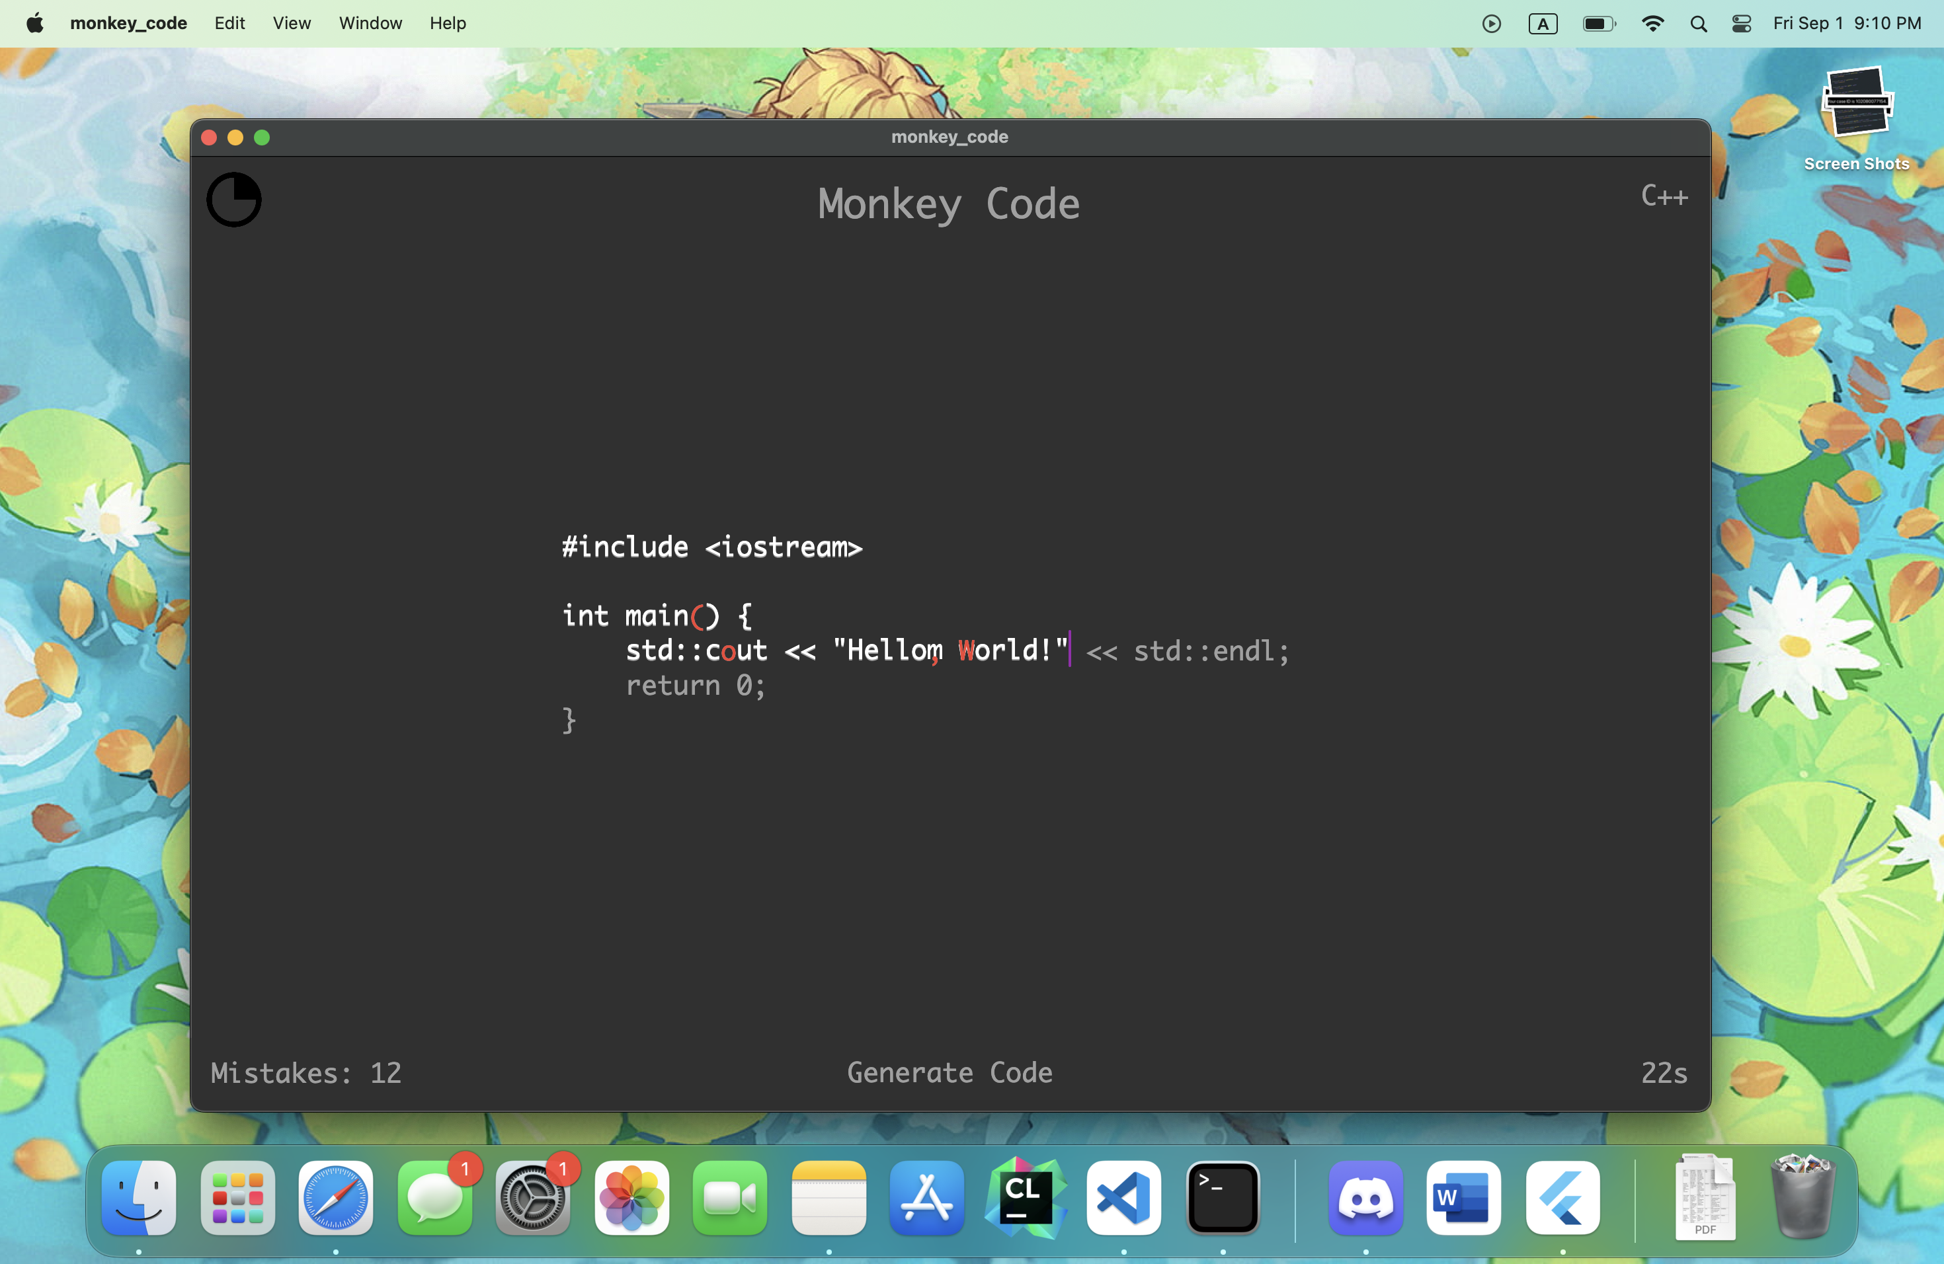This screenshot has width=1944, height=1264.
Task: Launch Safari from the Dock
Action: 336,1198
